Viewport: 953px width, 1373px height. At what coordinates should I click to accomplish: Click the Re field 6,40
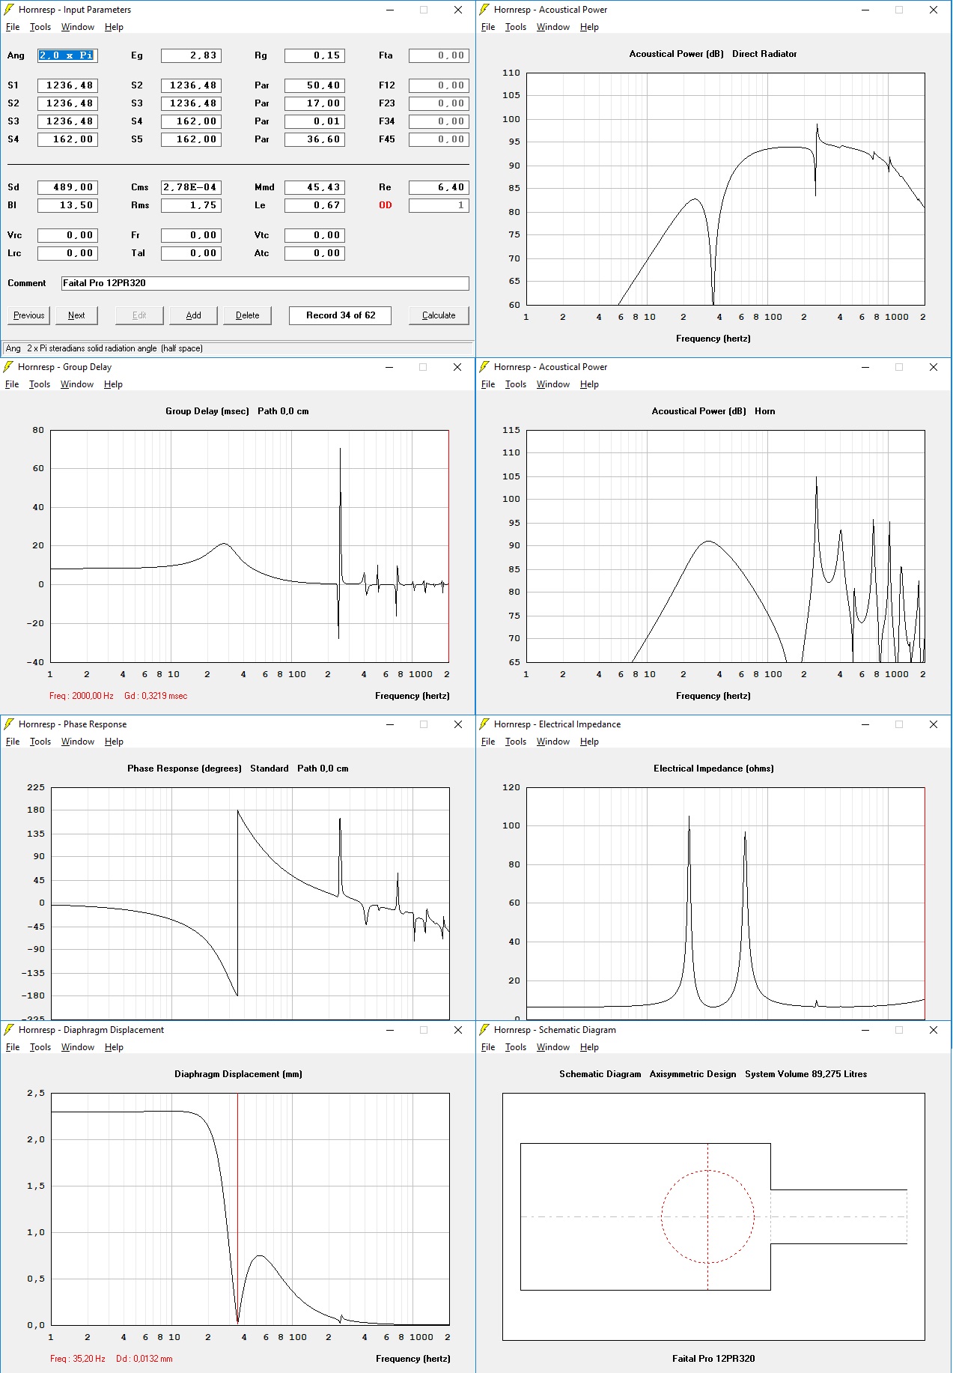pyautogui.click(x=439, y=187)
